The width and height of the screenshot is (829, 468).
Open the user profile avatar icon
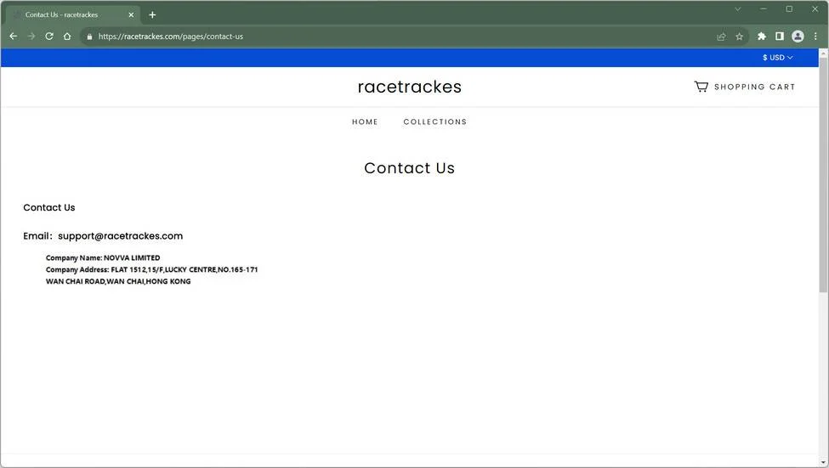[798, 37]
